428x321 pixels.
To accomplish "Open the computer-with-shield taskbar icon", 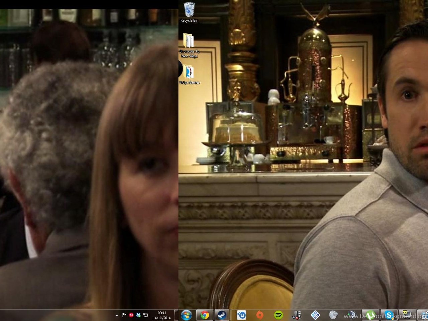I will pos(297,315).
